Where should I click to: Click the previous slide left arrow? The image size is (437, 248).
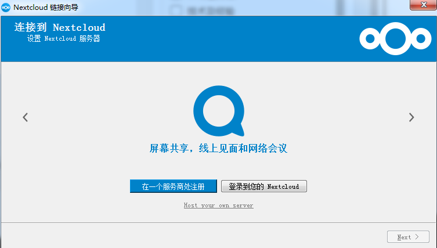click(x=26, y=117)
